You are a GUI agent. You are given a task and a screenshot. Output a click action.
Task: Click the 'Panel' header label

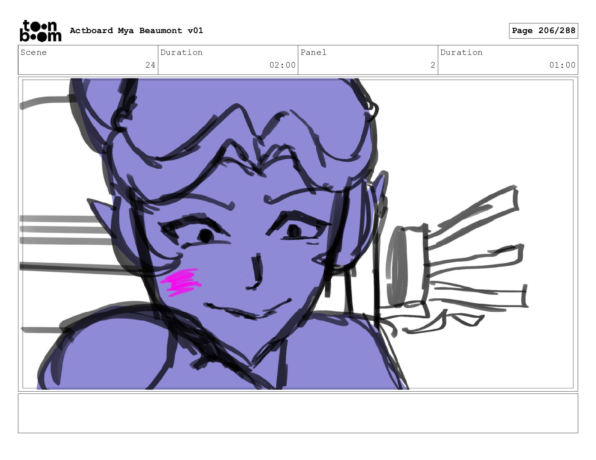[313, 52]
